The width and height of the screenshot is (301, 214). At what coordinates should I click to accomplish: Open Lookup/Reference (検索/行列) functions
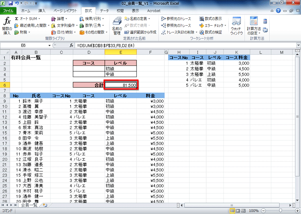(92, 19)
